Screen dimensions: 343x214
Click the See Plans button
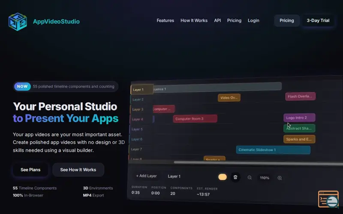coord(30,169)
